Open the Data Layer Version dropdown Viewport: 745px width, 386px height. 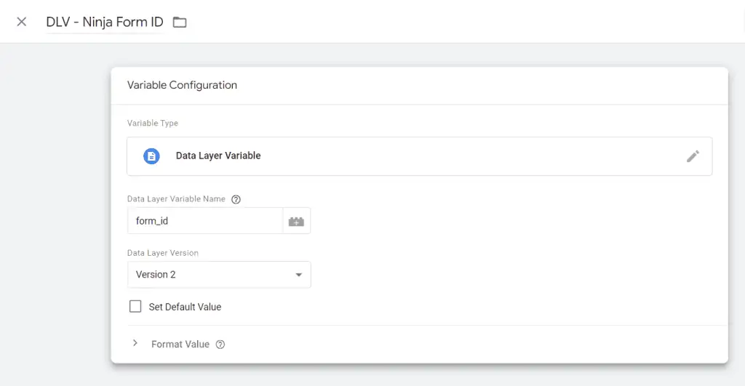(219, 275)
